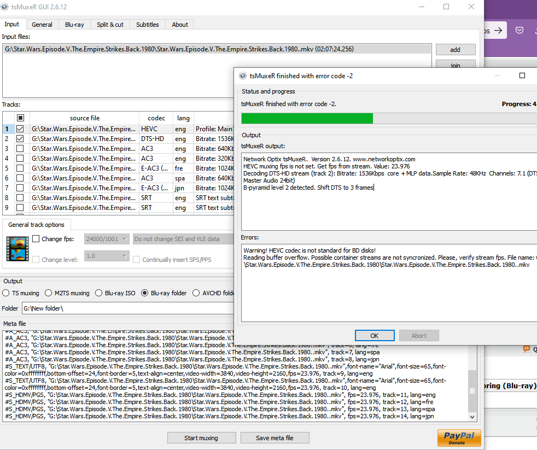Viewport: 537px width, 450px height.
Task: Click the meta file scroll down arrow
Action: pyautogui.click(x=472, y=417)
